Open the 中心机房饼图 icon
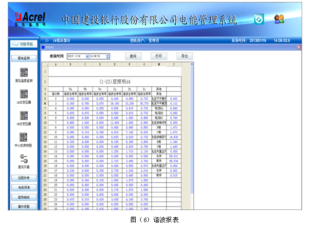 click(23, 137)
